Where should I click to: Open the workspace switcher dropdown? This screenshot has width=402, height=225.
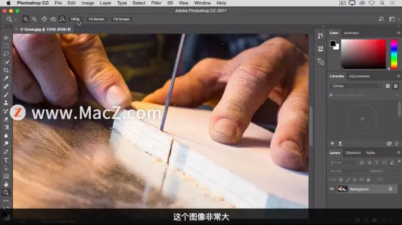394,19
